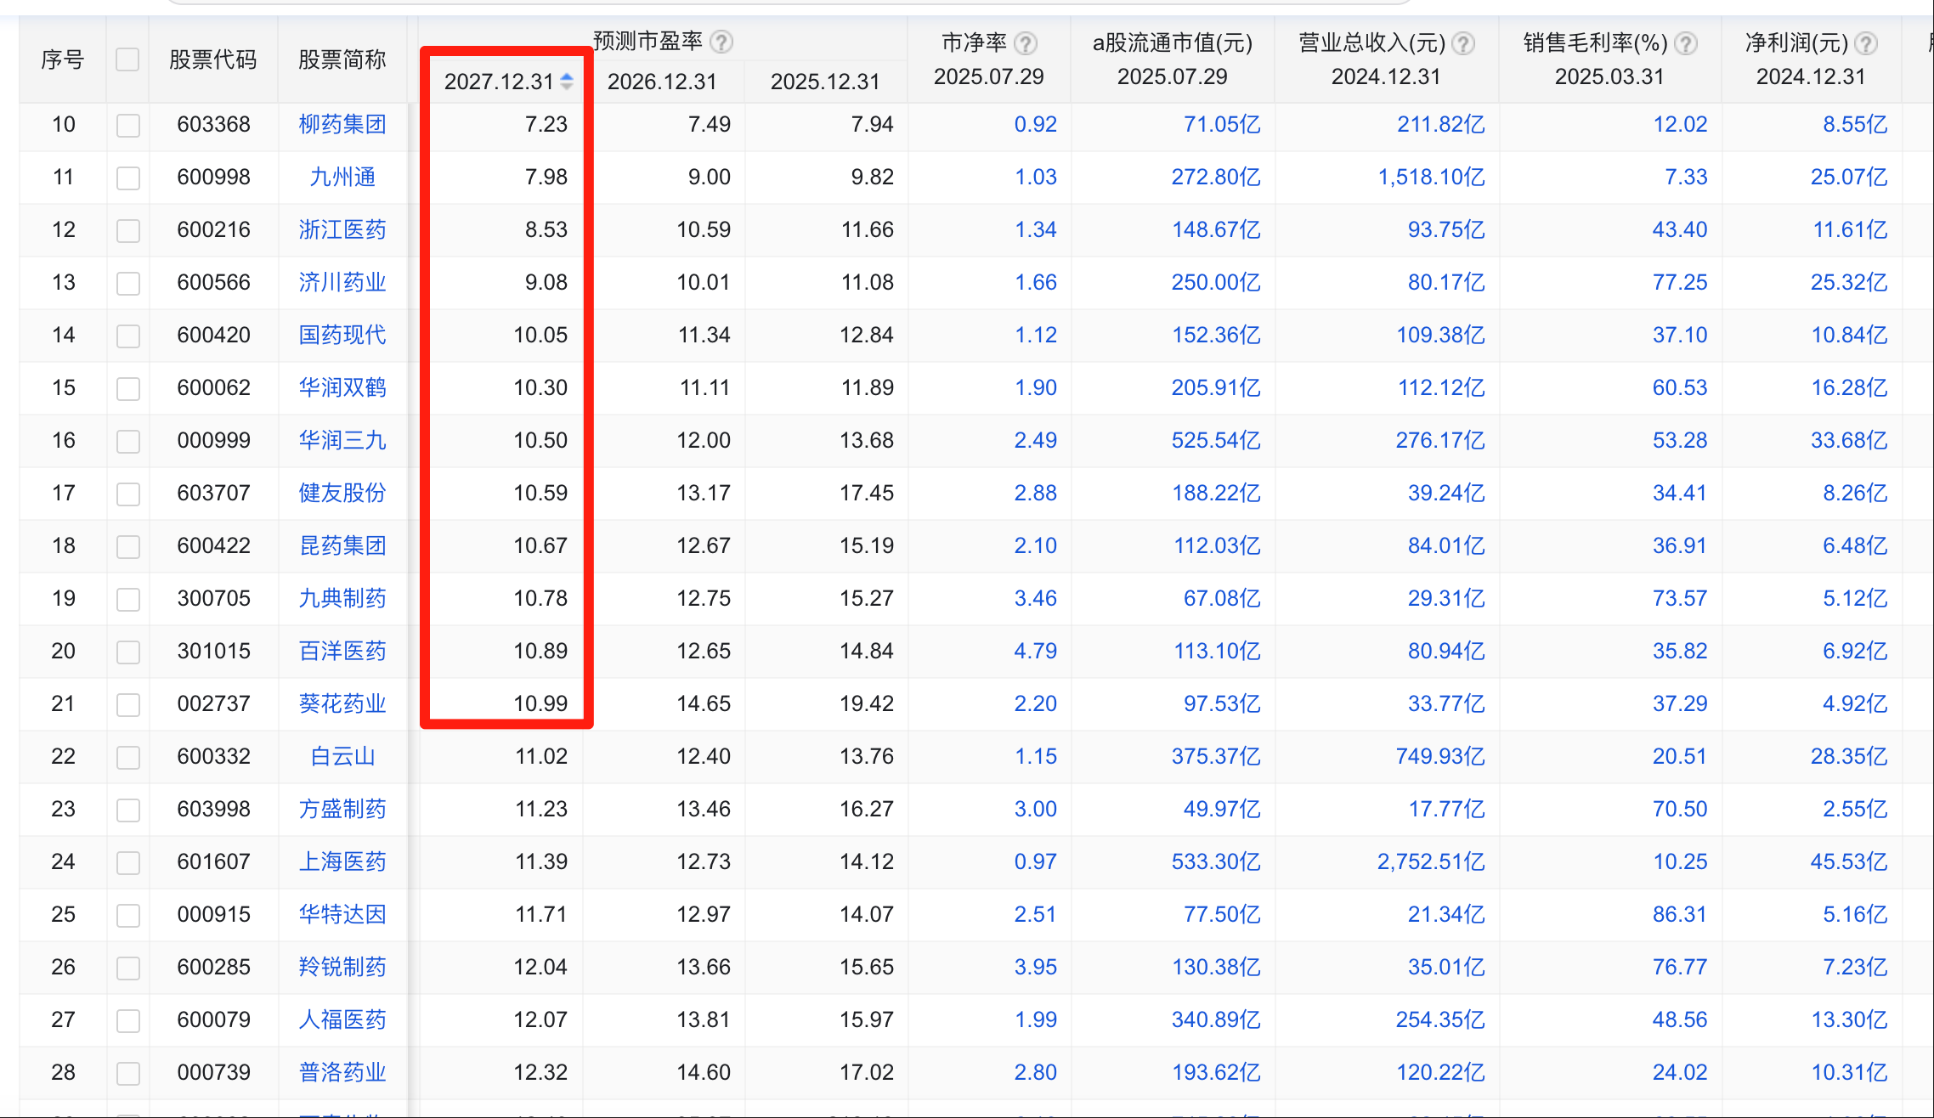Open help icon beside 营业总收入(元) header
Image resolution: width=1934 pixels, height=1118 pixels.
(x=1463, y=43)
